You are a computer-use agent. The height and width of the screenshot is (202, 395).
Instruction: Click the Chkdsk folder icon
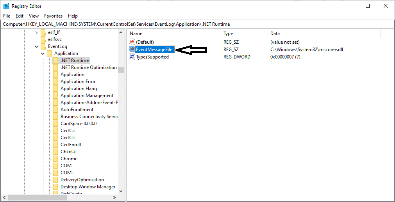(55, 152)
